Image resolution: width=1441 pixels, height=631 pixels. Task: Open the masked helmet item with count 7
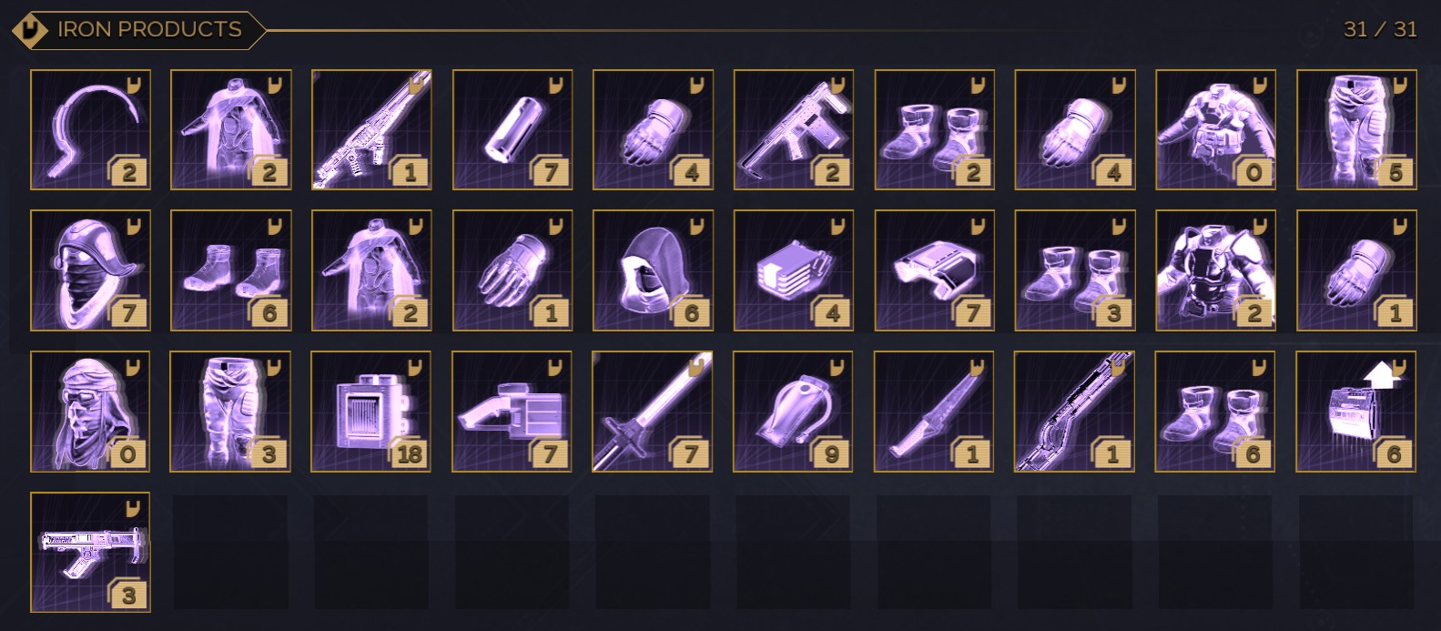90,270
